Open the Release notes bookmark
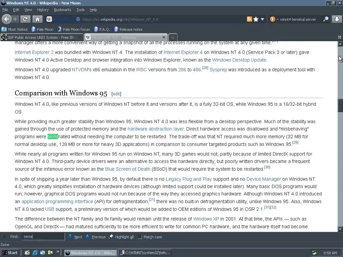The image size is (343, 257). [128, 29]
